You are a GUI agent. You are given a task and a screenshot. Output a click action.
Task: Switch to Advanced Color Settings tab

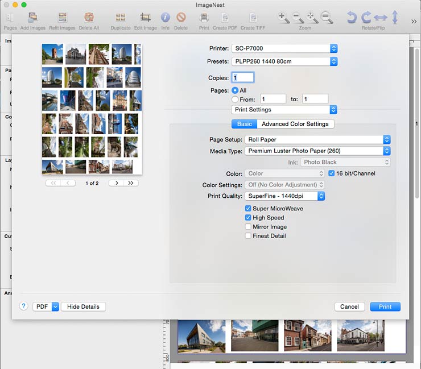point(295,124)
